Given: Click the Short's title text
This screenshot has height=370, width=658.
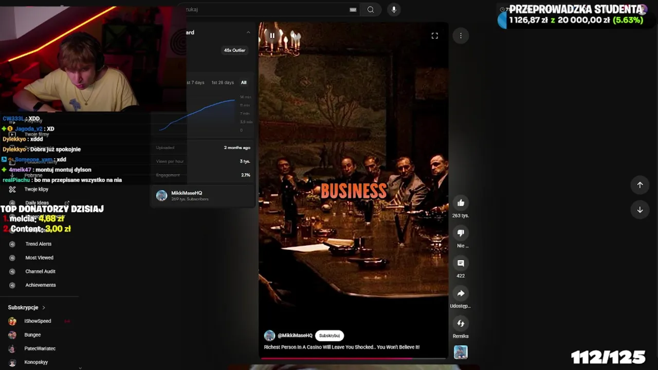Looking at the screenshot, I should 342,347.
